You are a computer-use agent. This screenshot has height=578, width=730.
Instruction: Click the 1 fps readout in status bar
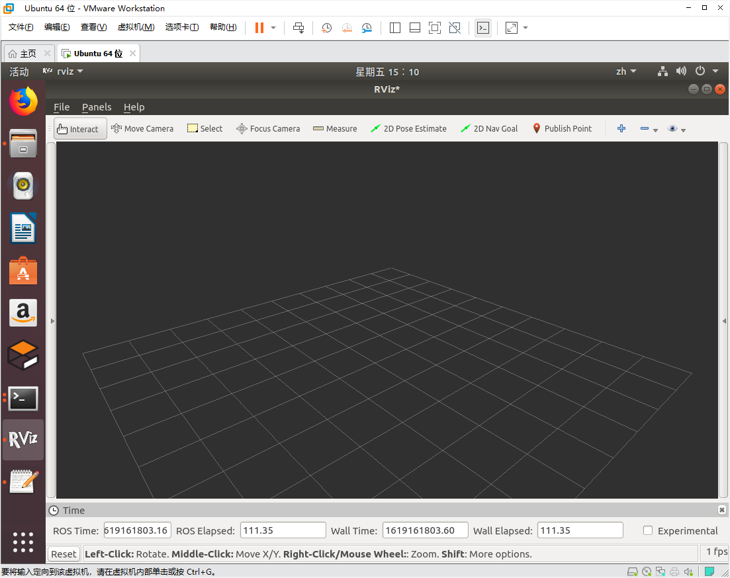pos(717,552)
